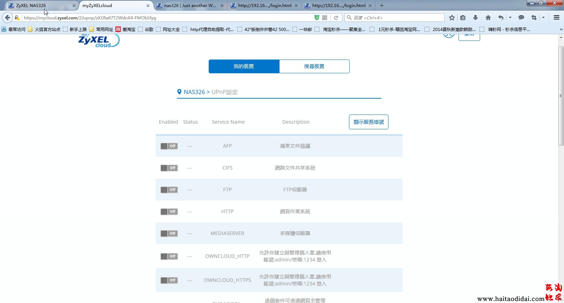564x303 pixels.
Task: Open the chat bubble toolbar icon
Action: (x=521, y=18)
